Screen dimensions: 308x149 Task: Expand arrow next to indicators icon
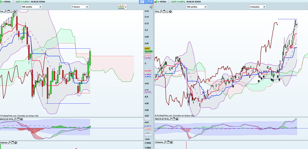point(126,7)
